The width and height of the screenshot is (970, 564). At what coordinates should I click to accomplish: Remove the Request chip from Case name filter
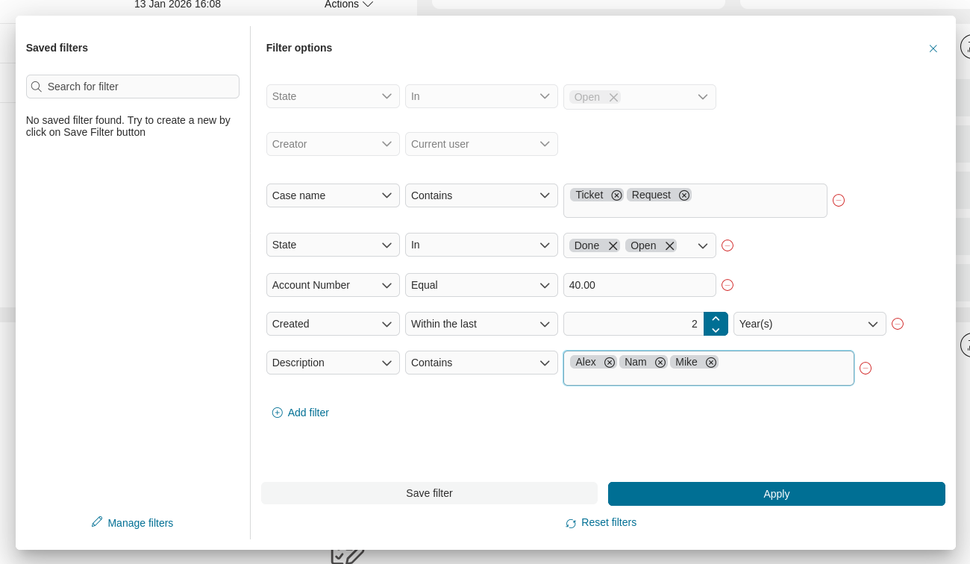tap(684, 195)
